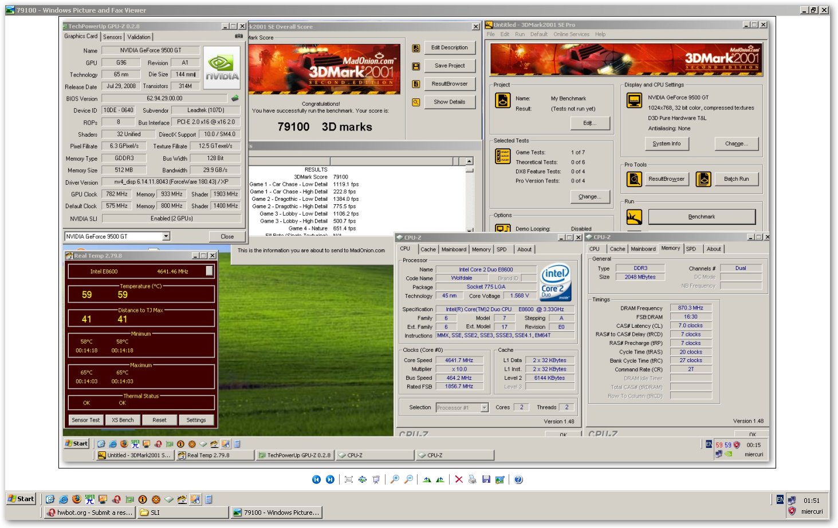Click Reset button in Real Temp

[159, 420]
